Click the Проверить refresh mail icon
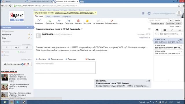Screen dimensions: 185x104 tap(50, 21)
